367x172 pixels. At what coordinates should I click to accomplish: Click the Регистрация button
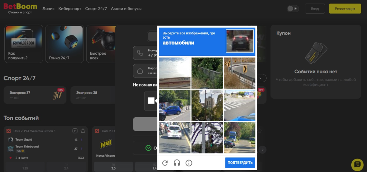pyautogui.click(x=345, y=9)
